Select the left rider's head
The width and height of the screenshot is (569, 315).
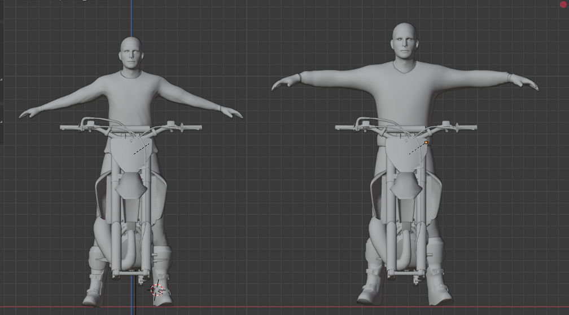click(131, 54)
